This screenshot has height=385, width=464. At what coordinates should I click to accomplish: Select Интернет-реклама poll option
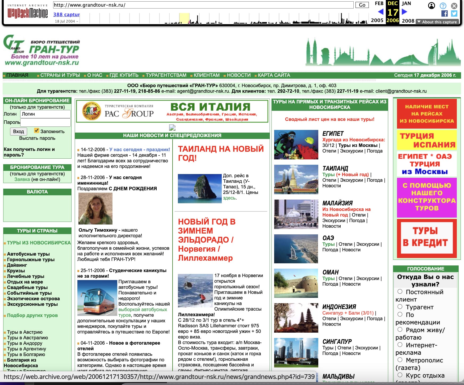coord(400,345)
